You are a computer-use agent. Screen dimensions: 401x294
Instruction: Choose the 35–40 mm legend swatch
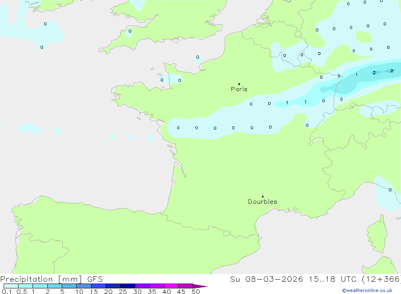click(x=157, y=286)
